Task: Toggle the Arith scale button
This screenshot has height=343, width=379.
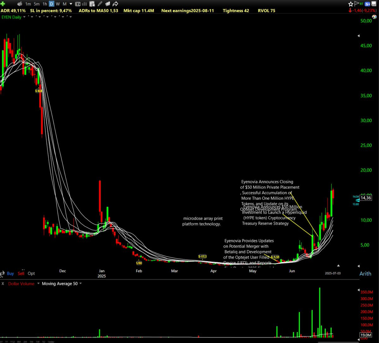Action: (365, 274)
